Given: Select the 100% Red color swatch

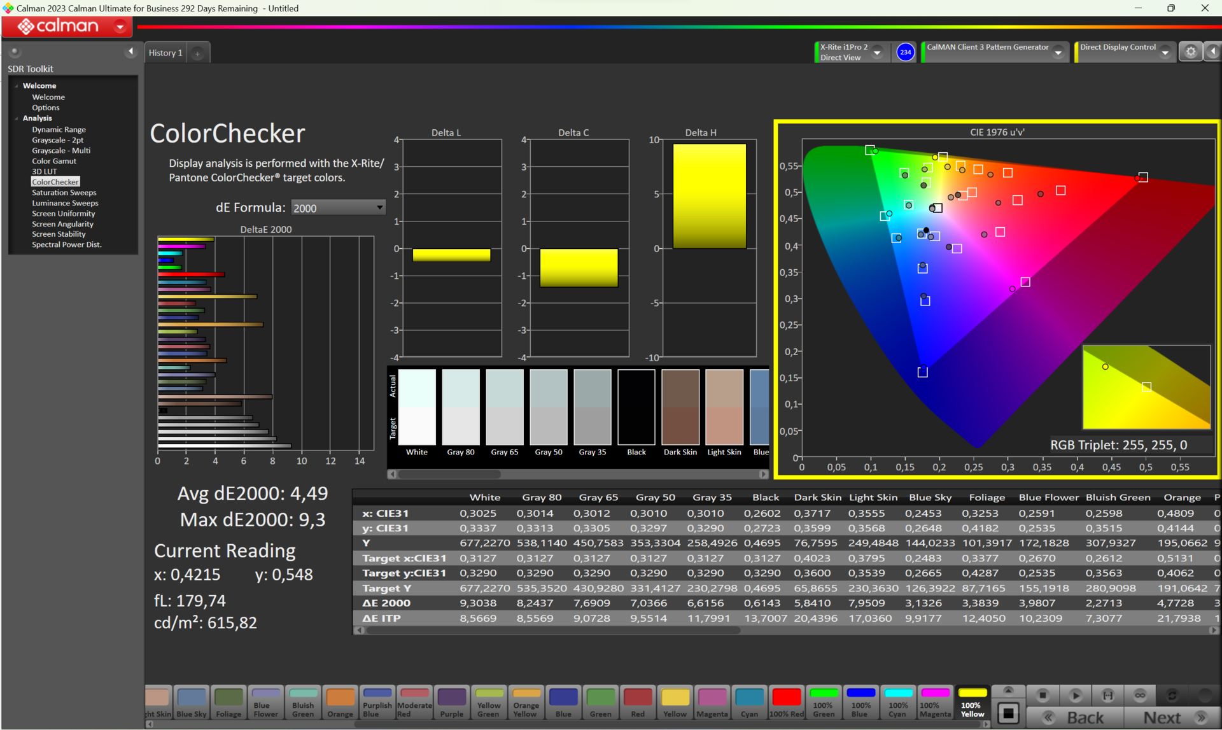Looking at the screenshot, I should [x=786, y=703].
